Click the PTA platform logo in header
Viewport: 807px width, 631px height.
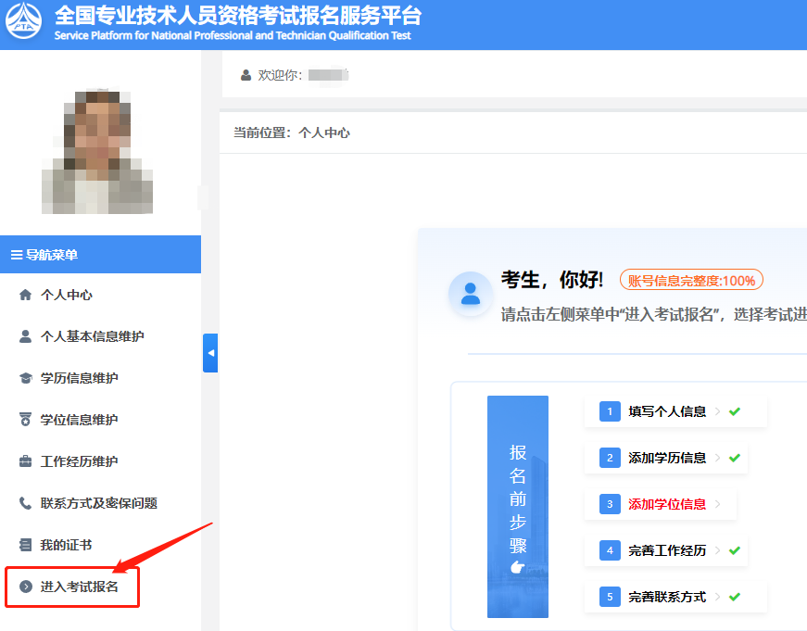coord(24,23)
